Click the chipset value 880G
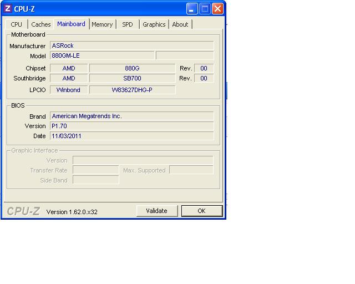The width and height of the screenshot is (355, 284). click(x=132, y=68)
